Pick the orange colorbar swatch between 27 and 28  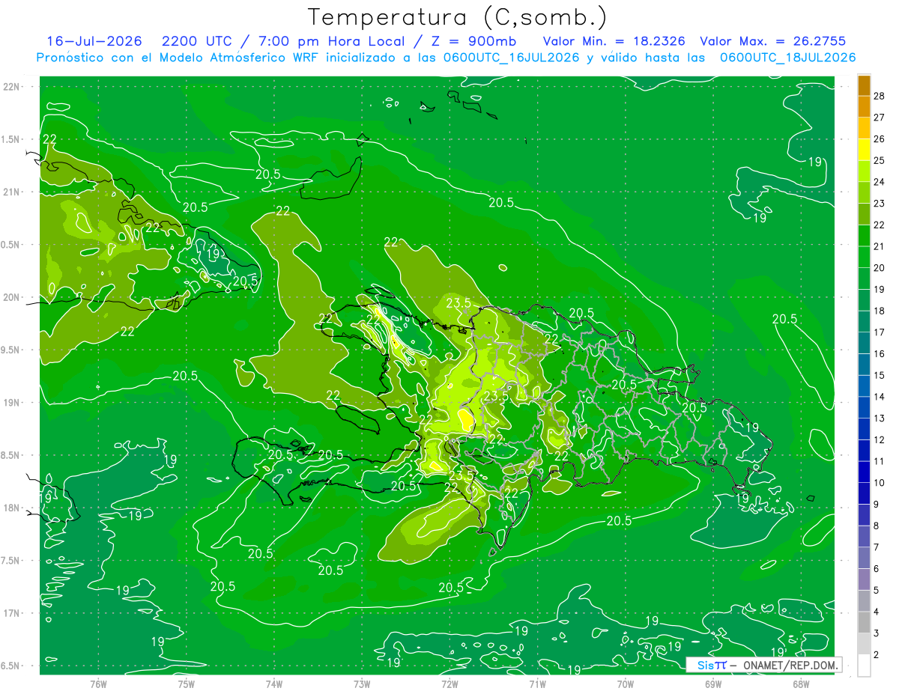[864, 106]
